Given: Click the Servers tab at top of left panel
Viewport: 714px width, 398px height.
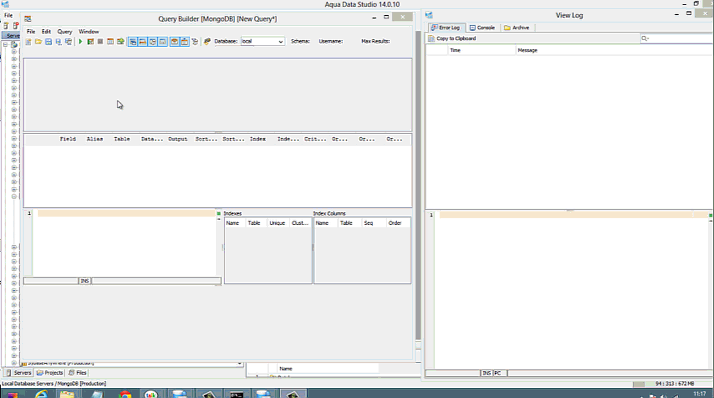Looking at the screenshot, I should pyautogui.click(x=11, y=36).
